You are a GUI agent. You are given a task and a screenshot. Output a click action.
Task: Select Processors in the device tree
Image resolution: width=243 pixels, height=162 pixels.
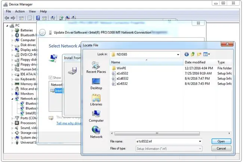[x=28, y=123]
